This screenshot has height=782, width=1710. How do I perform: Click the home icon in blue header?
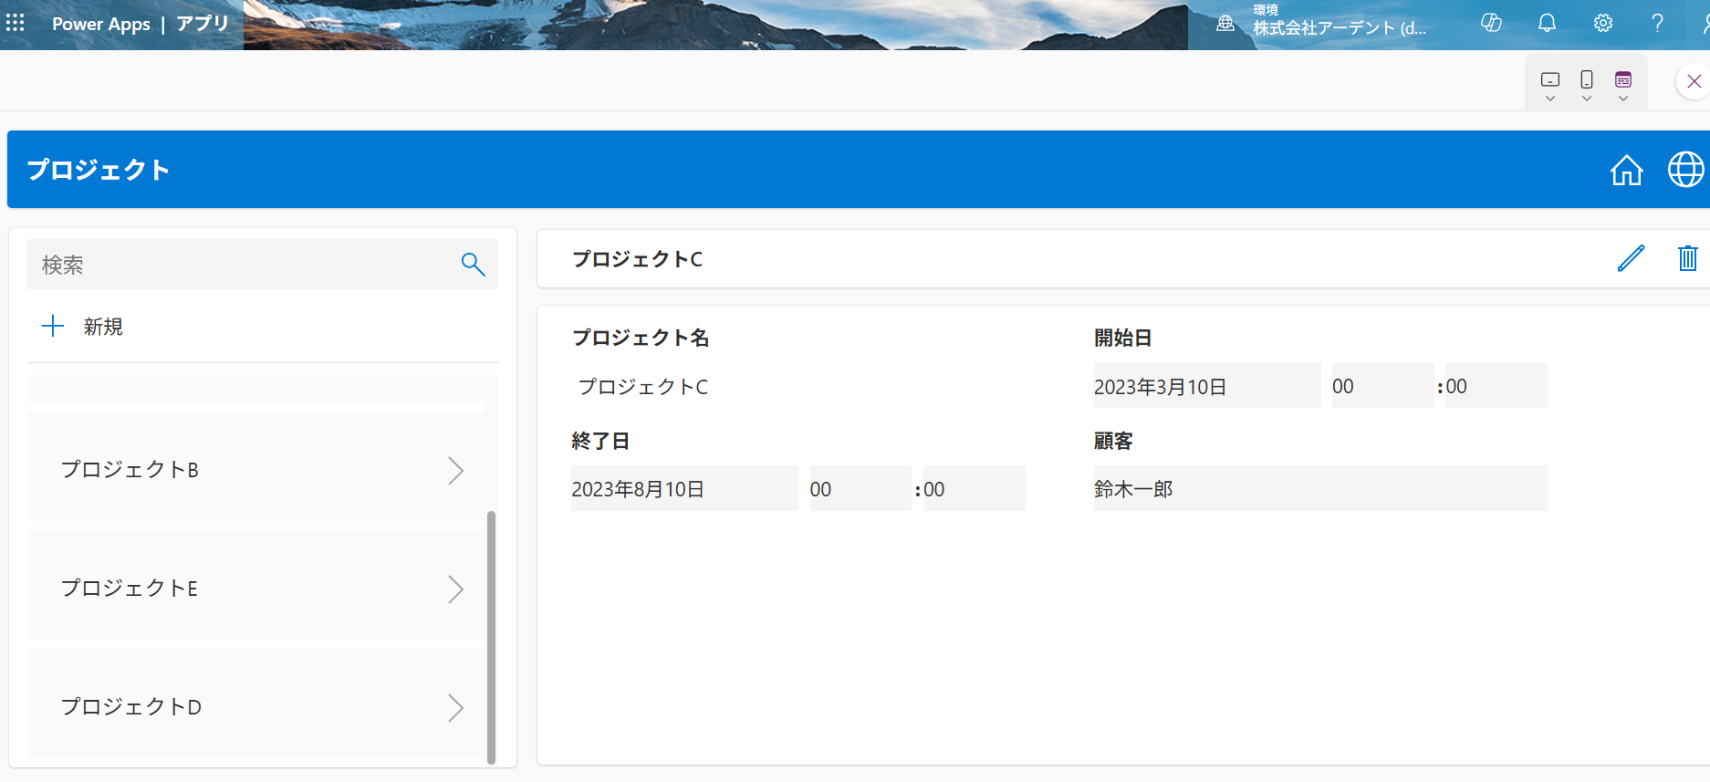[x=1626, y=170]
